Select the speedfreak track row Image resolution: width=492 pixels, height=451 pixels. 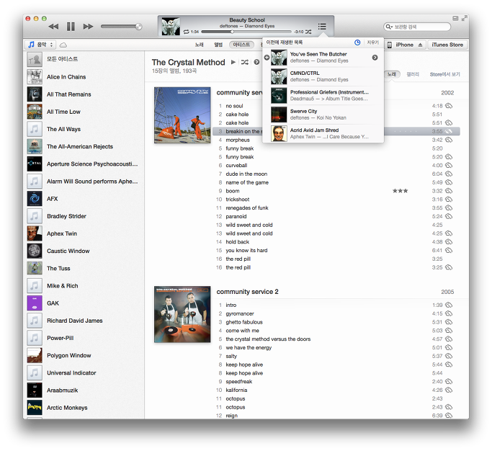tap(336, 382)
